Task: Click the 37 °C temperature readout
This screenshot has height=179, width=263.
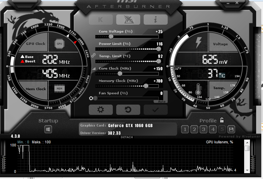Action: tap(217, 74)
